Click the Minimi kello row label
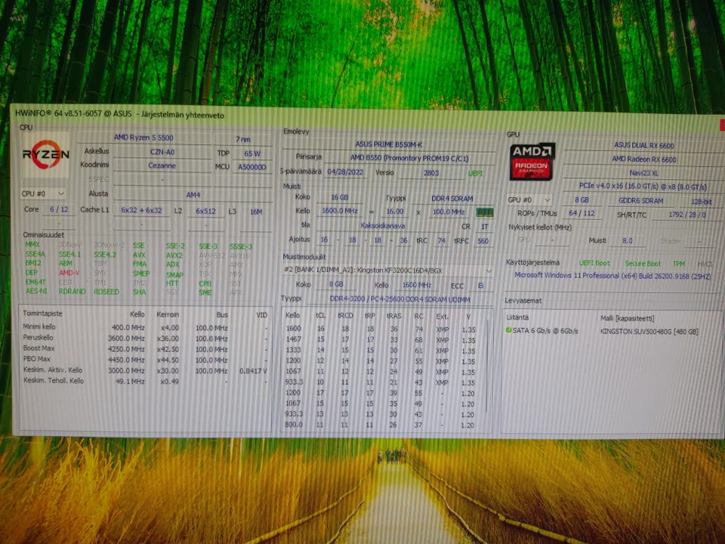This screenshot has width=725, height=544. [39, 326]
